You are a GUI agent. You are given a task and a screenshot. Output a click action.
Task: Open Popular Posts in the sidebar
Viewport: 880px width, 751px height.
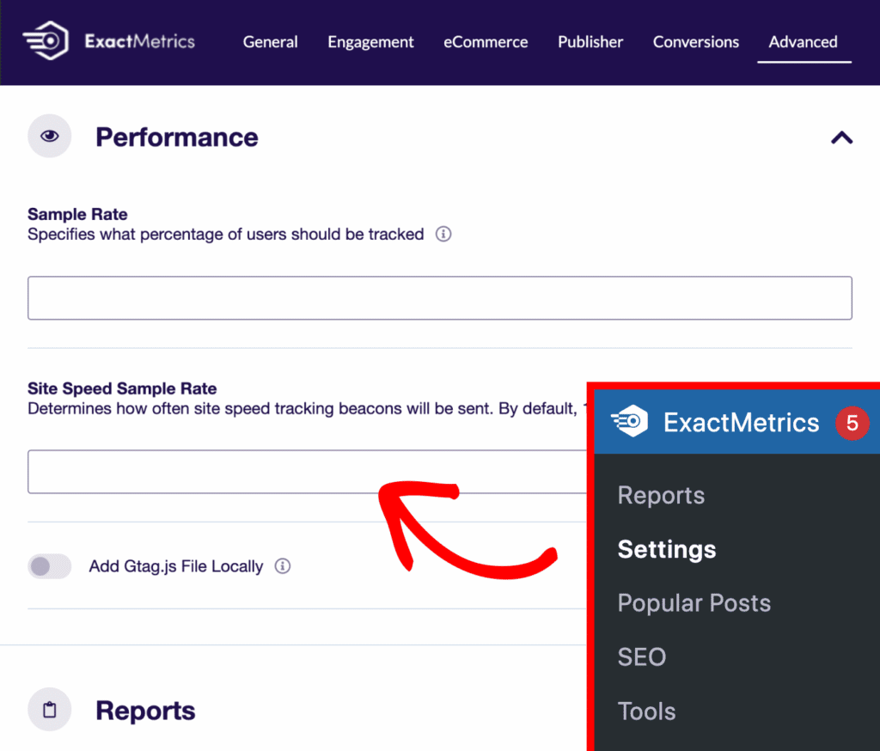pyautogui.click(x=694, y=603)
